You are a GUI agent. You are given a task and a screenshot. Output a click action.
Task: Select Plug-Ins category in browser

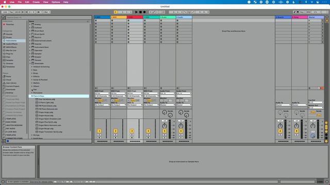coord(9,53)
